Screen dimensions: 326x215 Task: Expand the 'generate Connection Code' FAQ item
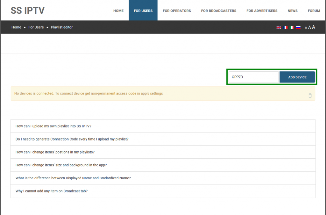pyautogui.click(x=72, y=139)
